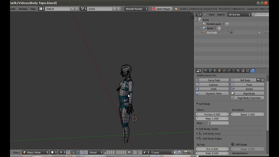Click the 3D manipulator axes icon
279x157 pixels.
tap(73, 152)
